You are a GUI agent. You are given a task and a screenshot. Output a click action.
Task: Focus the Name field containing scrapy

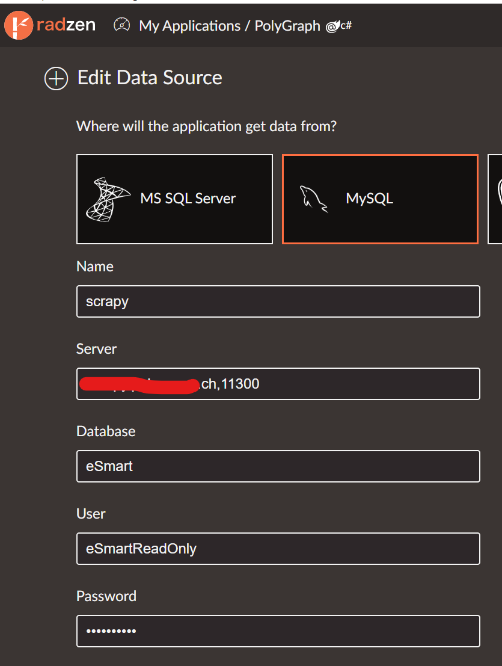[278, 301]
